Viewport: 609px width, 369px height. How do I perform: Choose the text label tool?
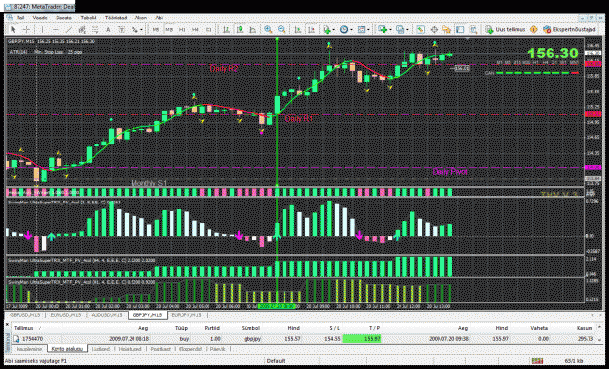click(122, 29)
